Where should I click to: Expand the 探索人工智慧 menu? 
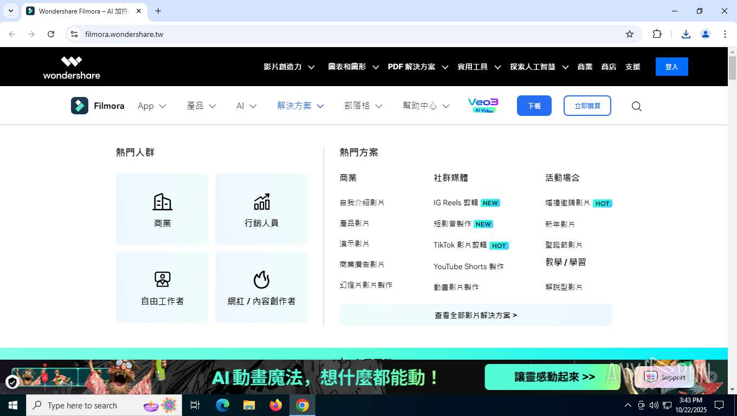(539, 67)
